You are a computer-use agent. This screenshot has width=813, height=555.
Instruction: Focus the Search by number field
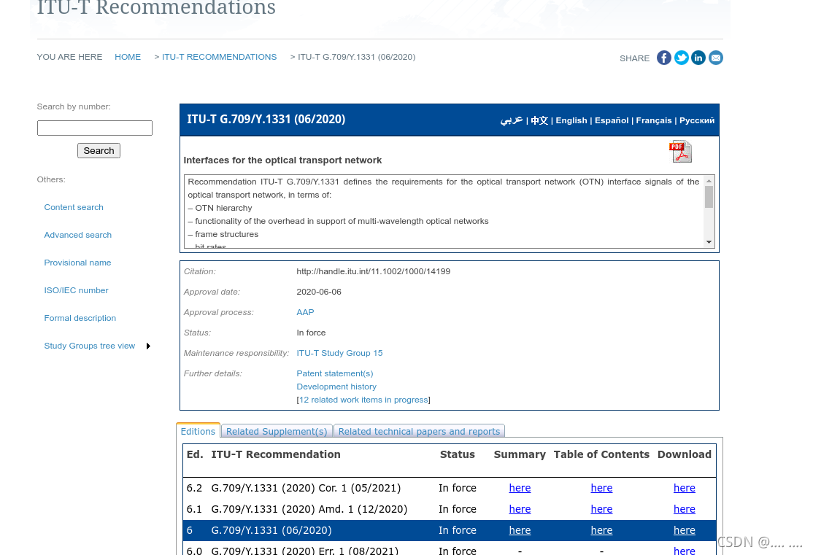tap(95, 128)
